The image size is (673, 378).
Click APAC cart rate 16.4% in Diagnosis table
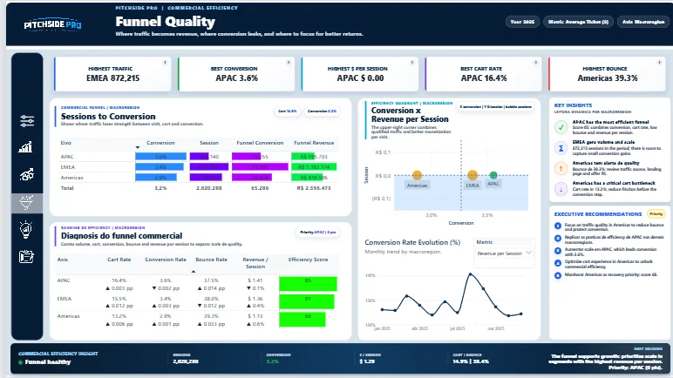pos(119,280)
